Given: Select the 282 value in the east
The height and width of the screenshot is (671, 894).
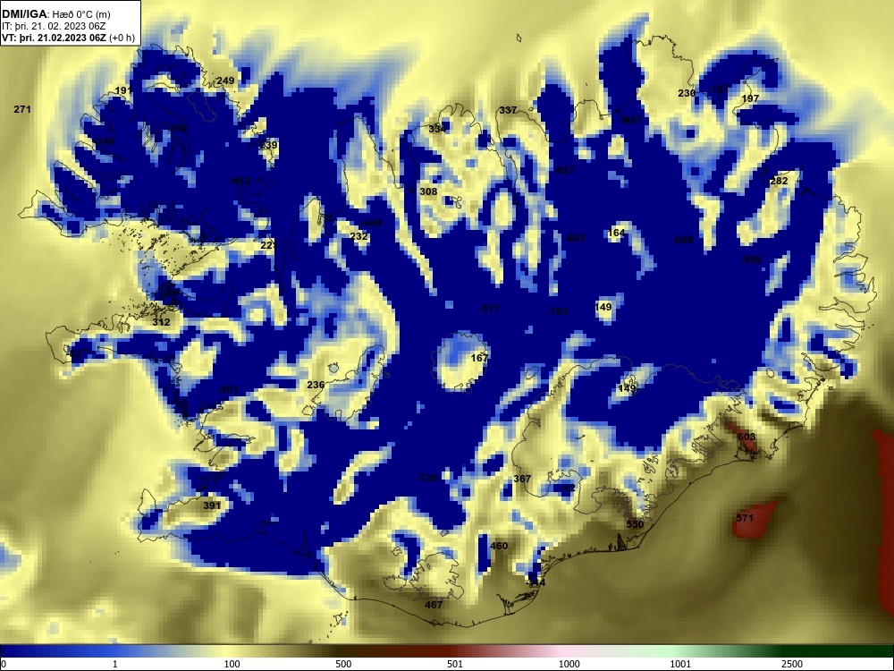Looking at the screenshot, I should 779,181.
